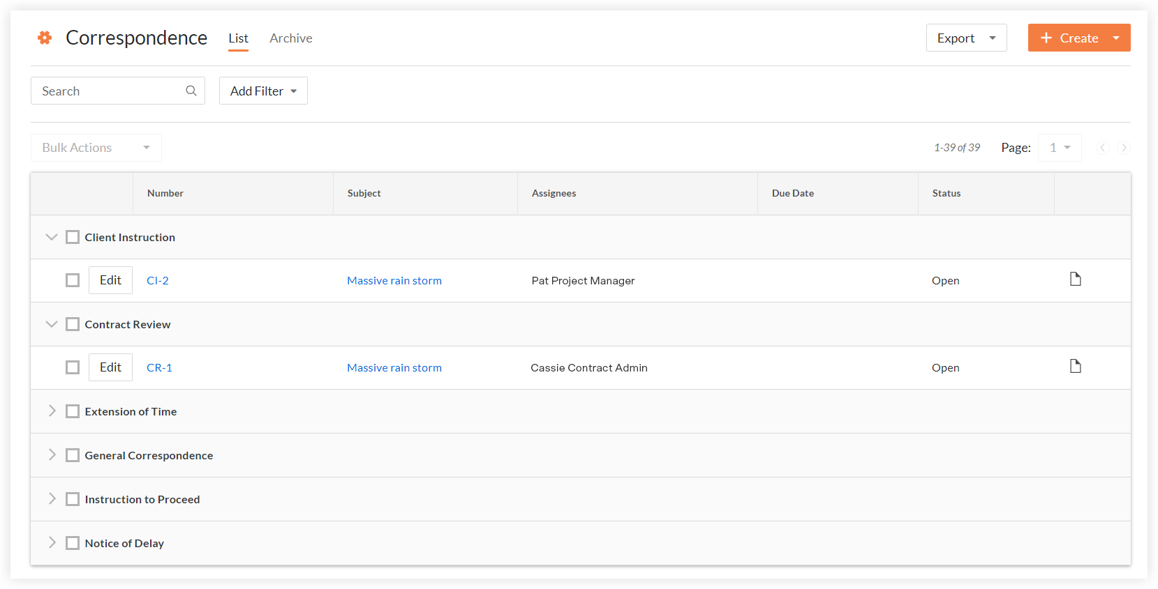Open document icon for CR-1 row

click(x=1075, y=367)
